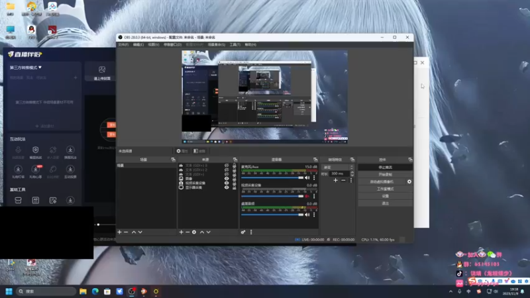Open the 视图(V) menu
The height and width of the screenshot is (298, 530).
click(154, 44)
